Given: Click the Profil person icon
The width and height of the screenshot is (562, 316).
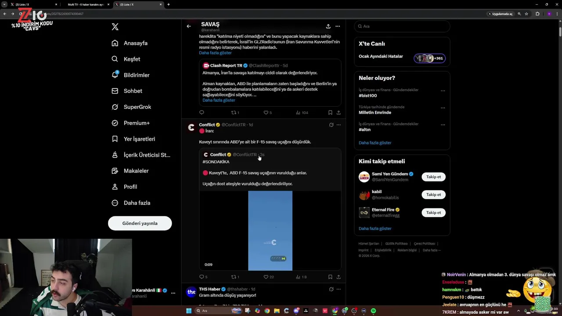Looking at the screenshot, I should (x=115, y=187).
